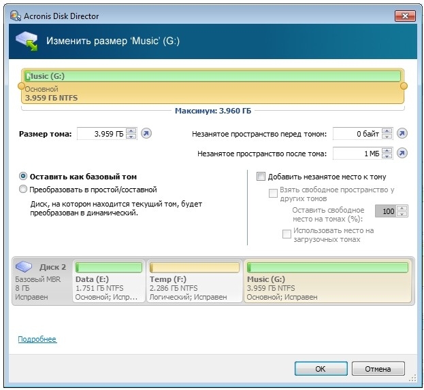
Task: Enable 'Добавить незанятое место к тому' checkbox
Action: [261, 176]
